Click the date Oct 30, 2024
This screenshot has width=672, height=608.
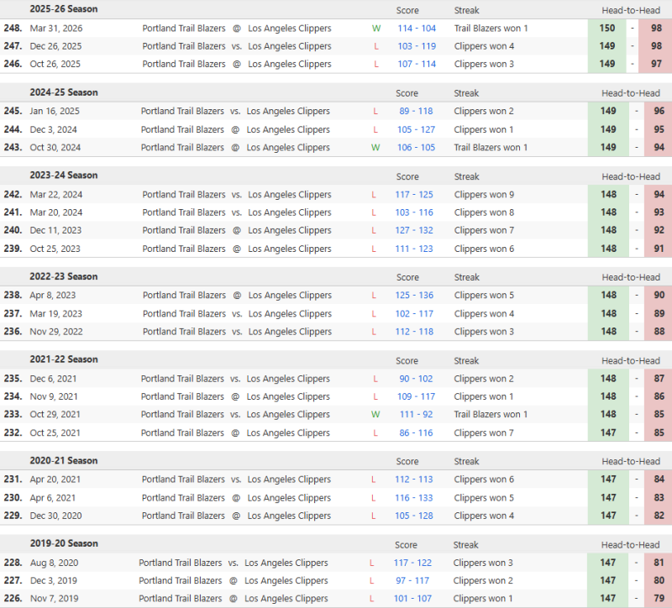(x=55, y=148)
